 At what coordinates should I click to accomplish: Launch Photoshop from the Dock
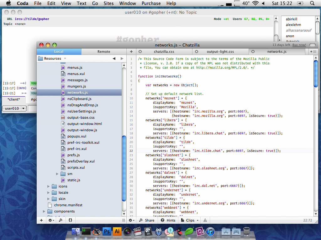click(107, 232)
